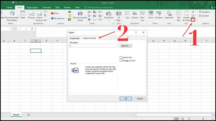Switch to Page Break Preview view

[189, 119]
